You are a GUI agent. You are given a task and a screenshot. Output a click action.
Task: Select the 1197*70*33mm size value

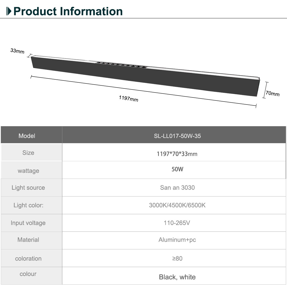pyautogui.click(x=177, y=154)
